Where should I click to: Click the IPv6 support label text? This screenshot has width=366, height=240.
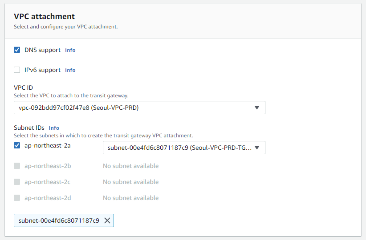click(42, 70)
